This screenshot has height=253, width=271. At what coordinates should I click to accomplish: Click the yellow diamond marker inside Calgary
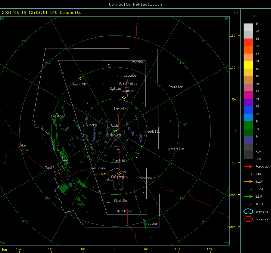click(119, 173)
